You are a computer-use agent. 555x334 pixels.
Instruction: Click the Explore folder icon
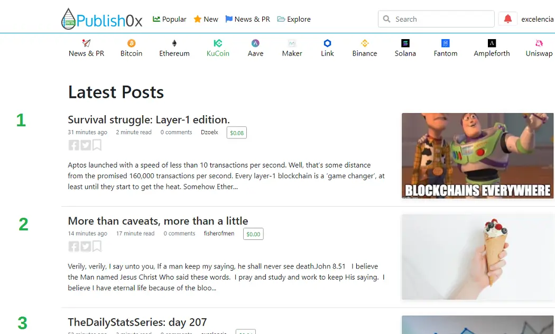tap(281, 19)
